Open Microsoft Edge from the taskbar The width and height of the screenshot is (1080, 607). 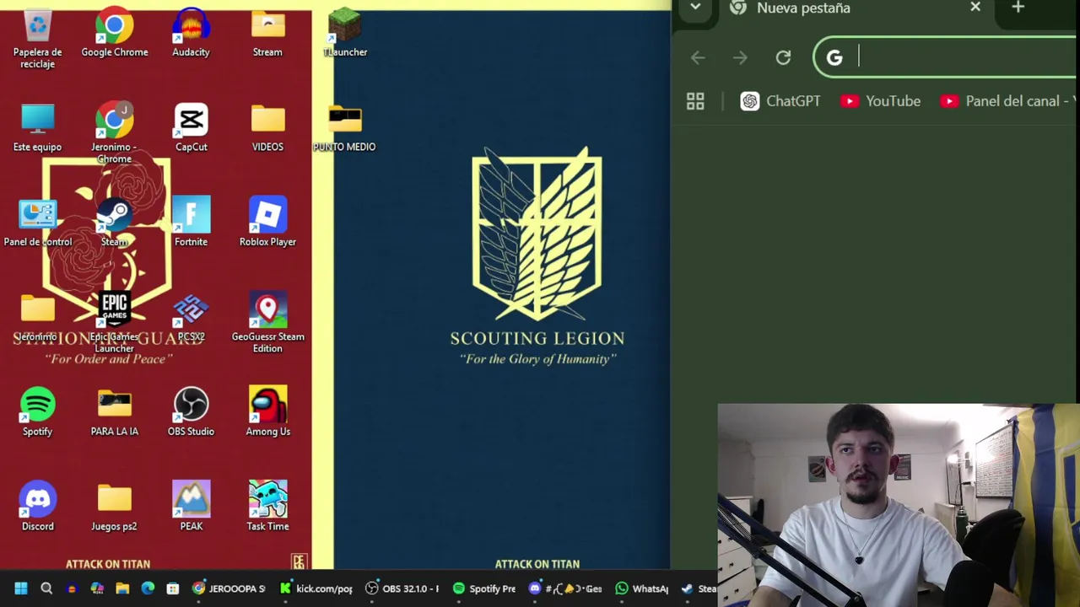[148, 588]
